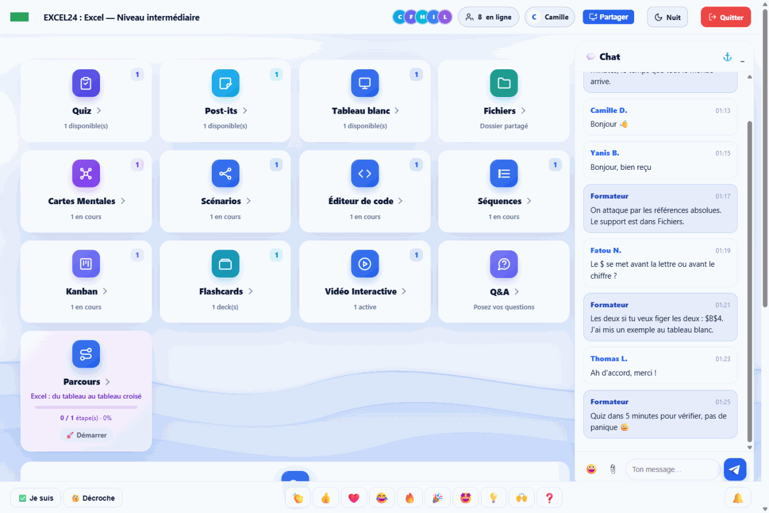Toggle the Je suis status
The image size is (769, 513).
(x=35, y=498)
